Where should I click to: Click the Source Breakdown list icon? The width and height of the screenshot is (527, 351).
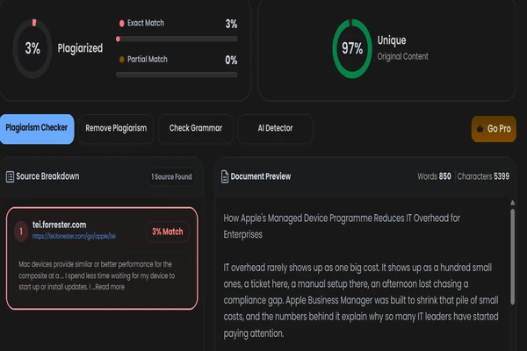pyautogui.click(x=10, y=176)
